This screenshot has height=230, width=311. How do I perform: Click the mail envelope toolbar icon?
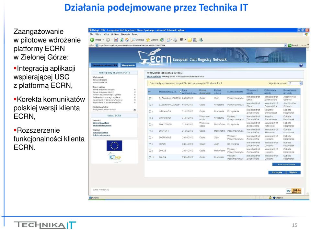point(168,40)
